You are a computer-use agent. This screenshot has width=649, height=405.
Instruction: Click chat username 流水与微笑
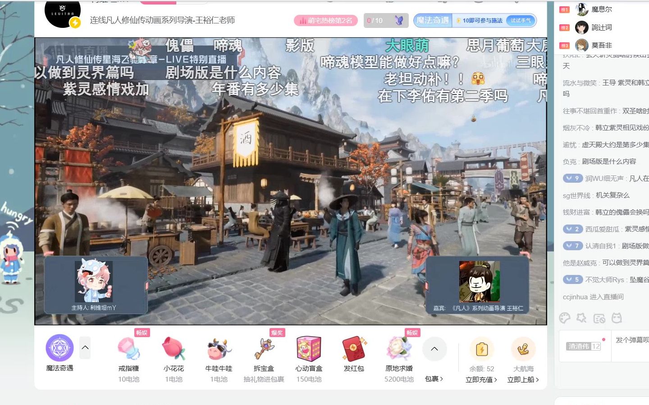point(580,83)
